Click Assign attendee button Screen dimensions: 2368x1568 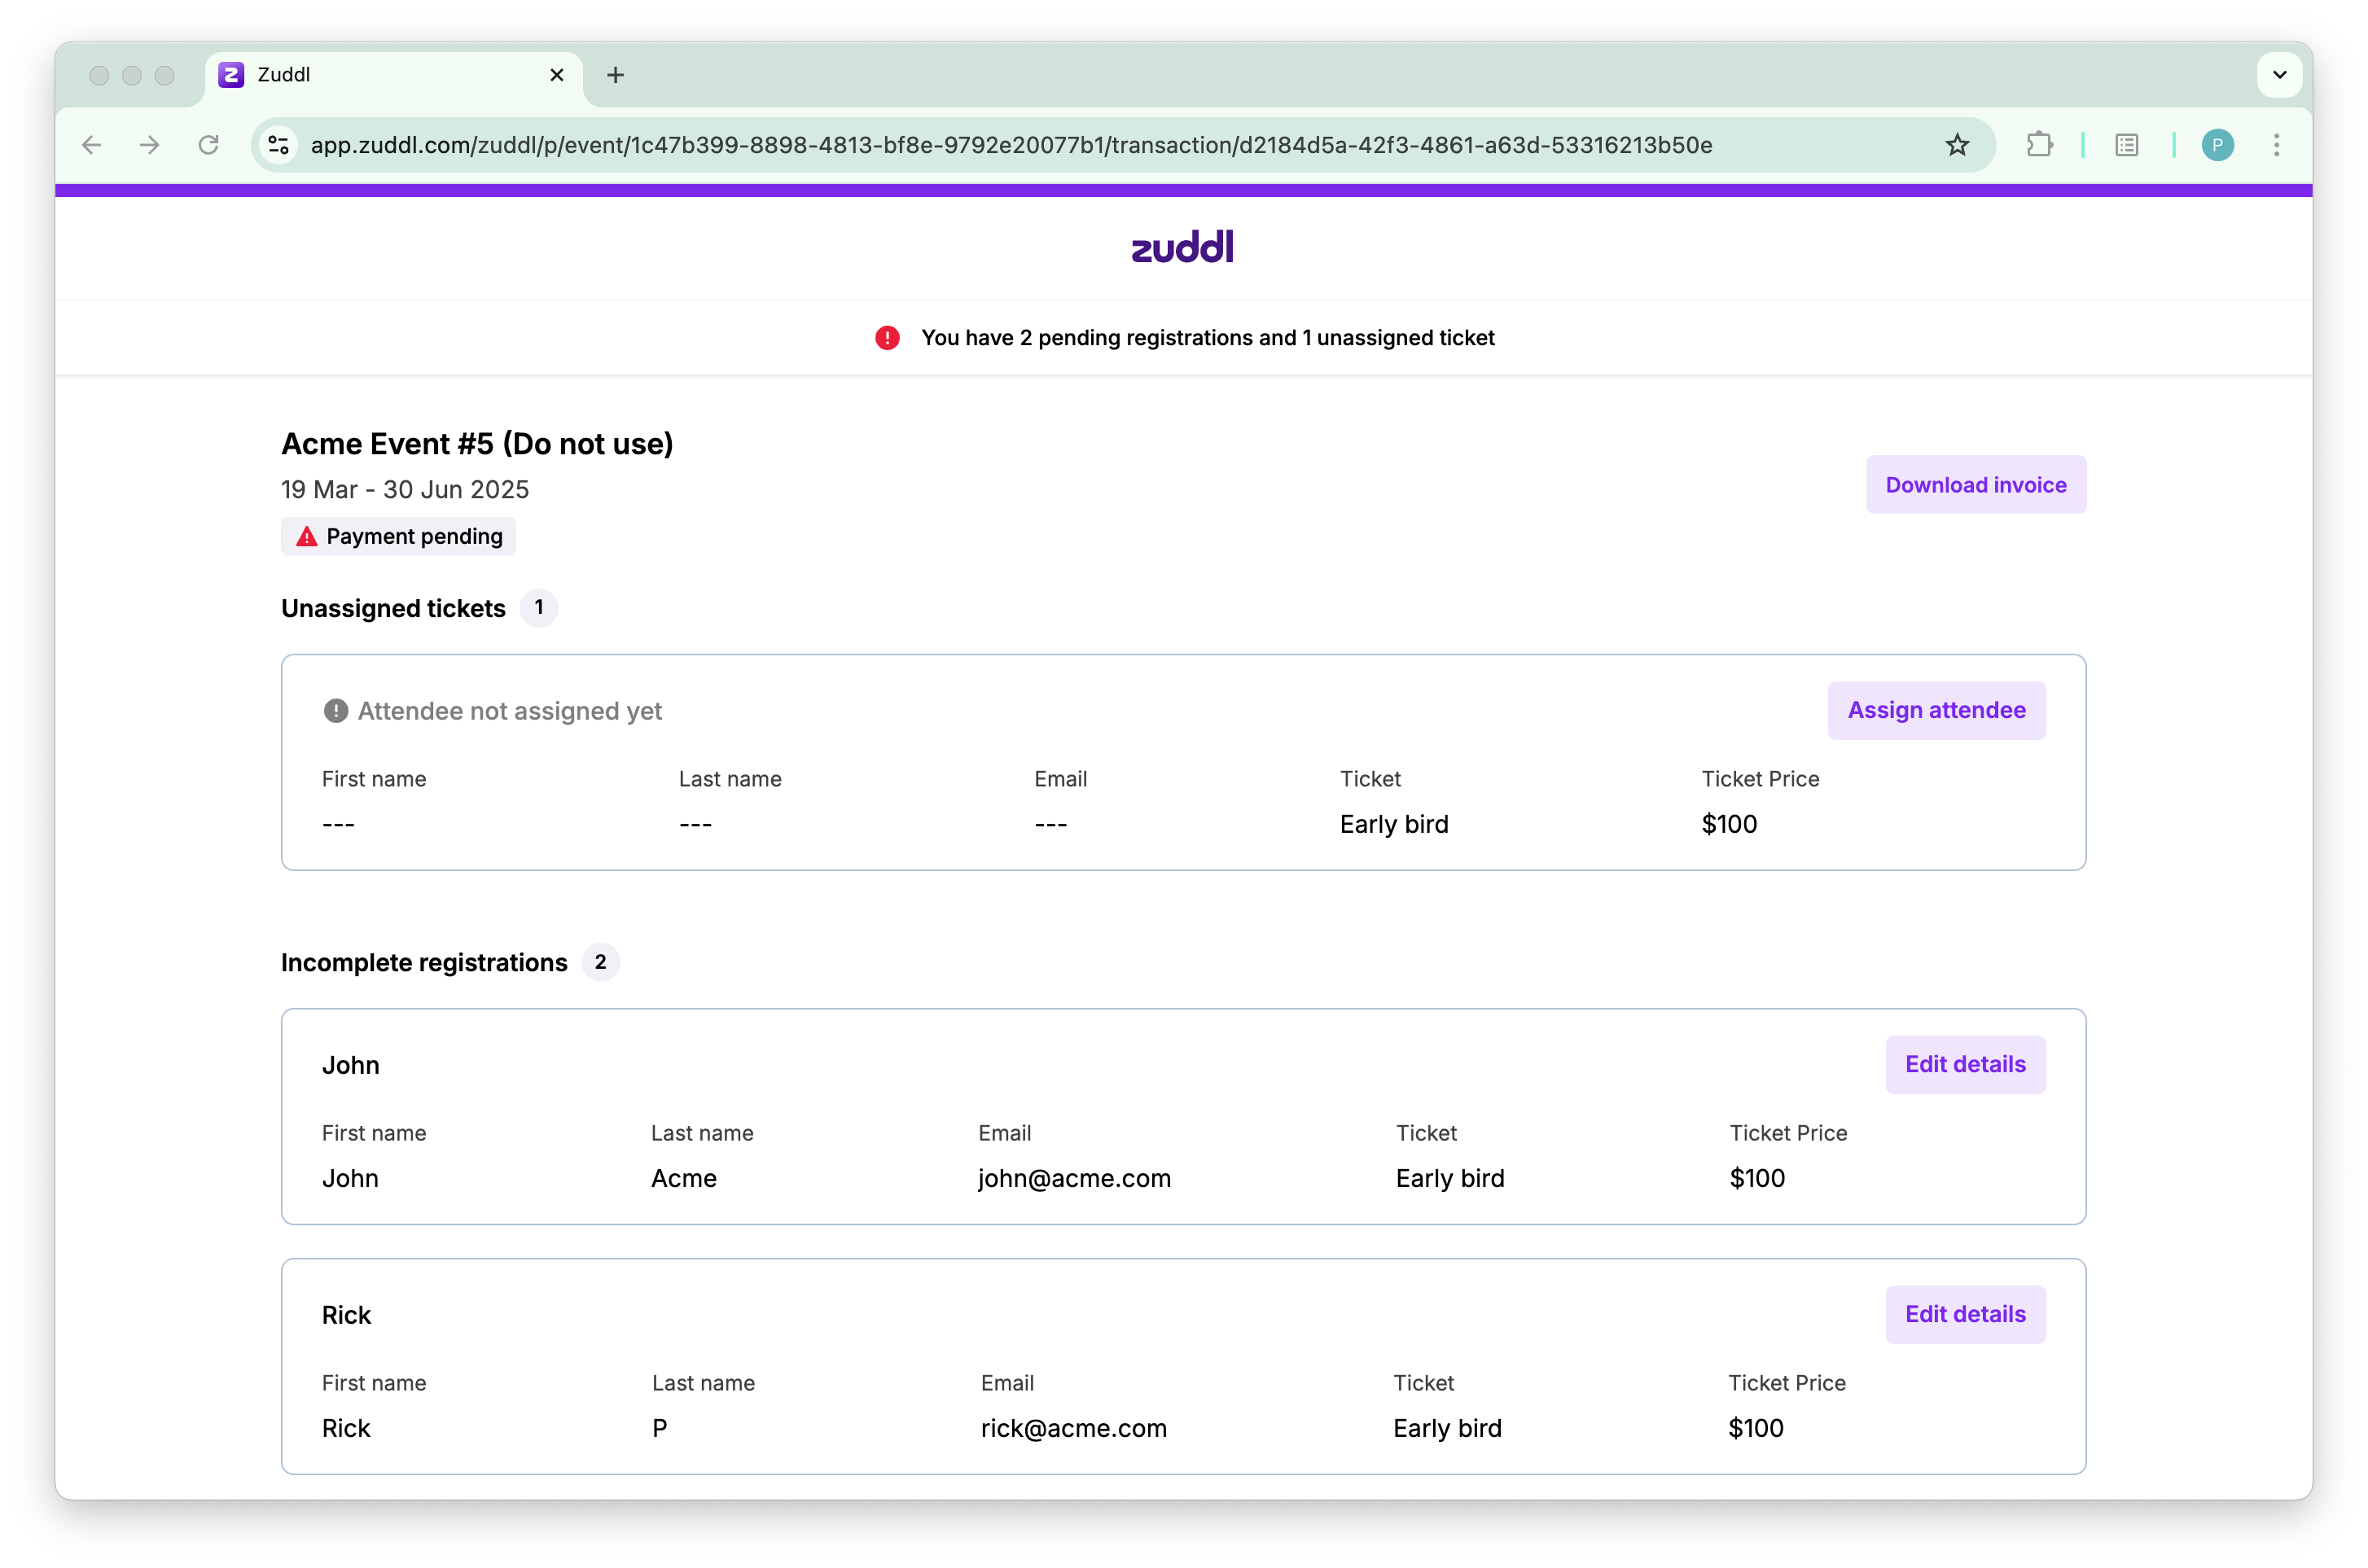point(1936,710)
